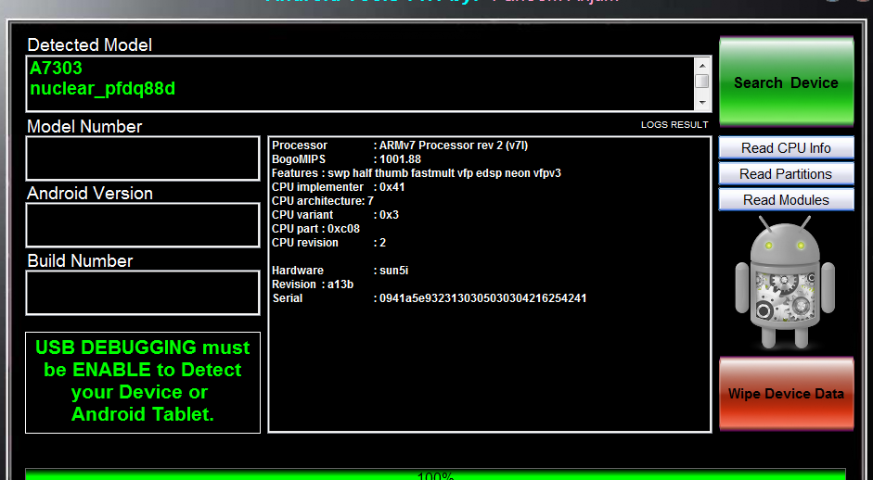
Task: Select the nuclear_pfdq88d model line
Action: click(x=102, y=88)
